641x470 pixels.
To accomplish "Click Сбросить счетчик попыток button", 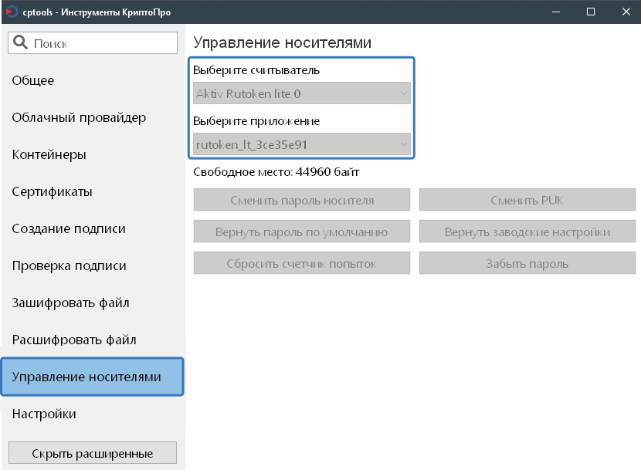I will (x=302, y=263).
